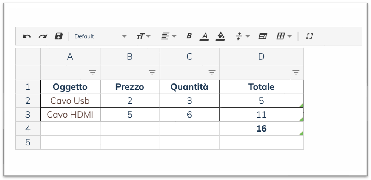Save the spreadsheet with the floppy icon

pyautogui.click(x=59, y=36)
